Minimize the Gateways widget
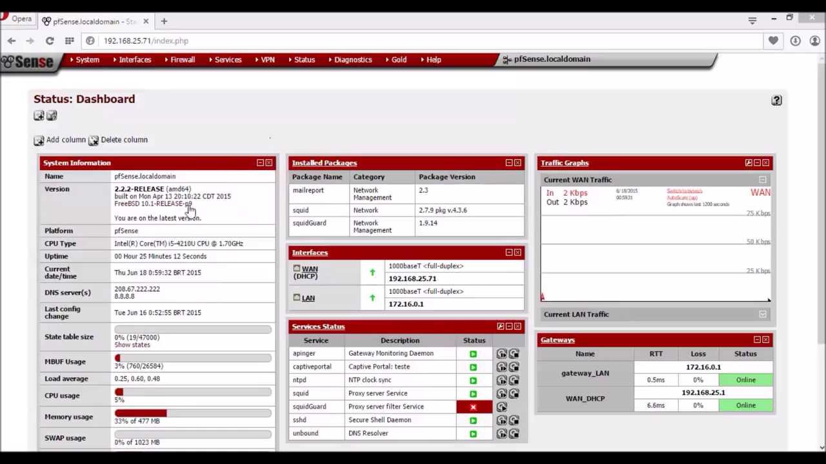This screenshot has height=464, width=826. click(x=757, y=340)
